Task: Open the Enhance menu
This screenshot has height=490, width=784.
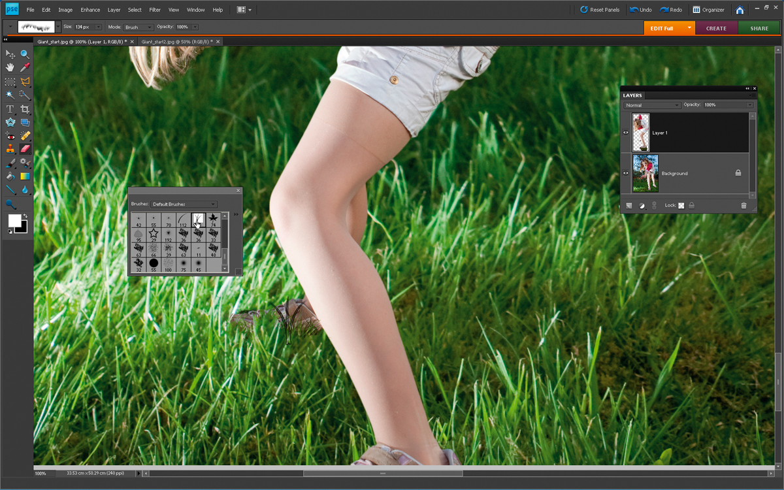Action: point(90,10)
